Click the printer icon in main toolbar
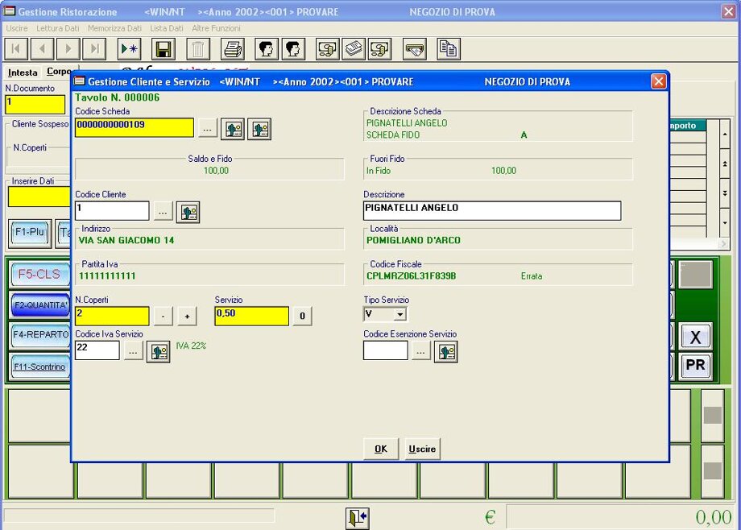This screenshot has height=530, width=741. pyautogui.click(x=233, y=49)
